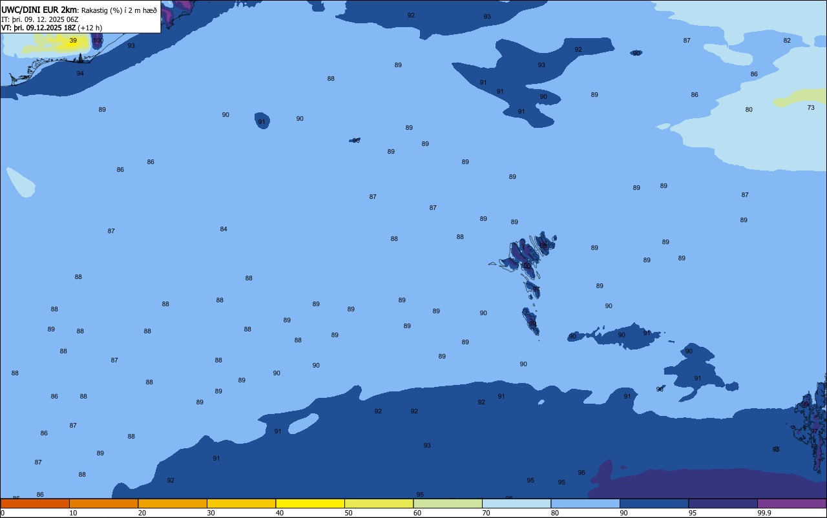Click the purple legend swatch above 99.9
Screen dimensions: 827x518
pos(791,503)
